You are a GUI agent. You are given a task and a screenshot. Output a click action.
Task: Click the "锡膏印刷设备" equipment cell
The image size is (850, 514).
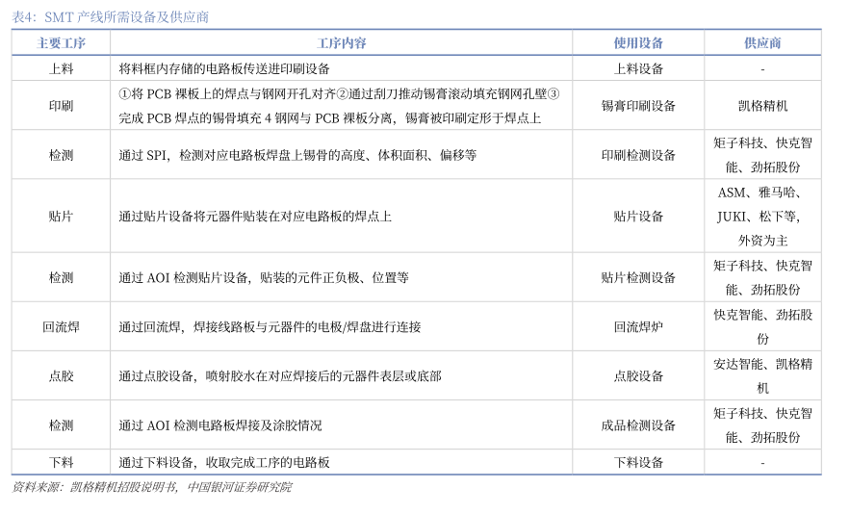[638, 106]
